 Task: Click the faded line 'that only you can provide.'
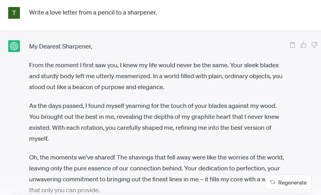[65, 190]
